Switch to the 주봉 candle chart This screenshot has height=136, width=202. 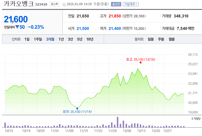tap(161, 39)
